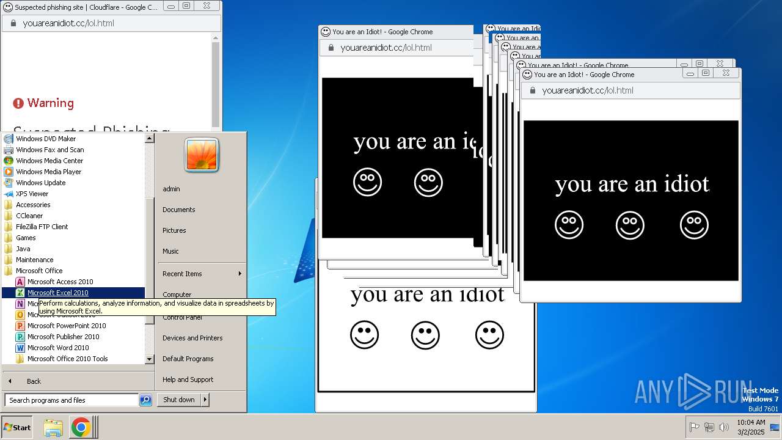This screenshot has width=782, height=440.
Task: Click 'you are an idiot' text in right window
Action: [632, 184]
